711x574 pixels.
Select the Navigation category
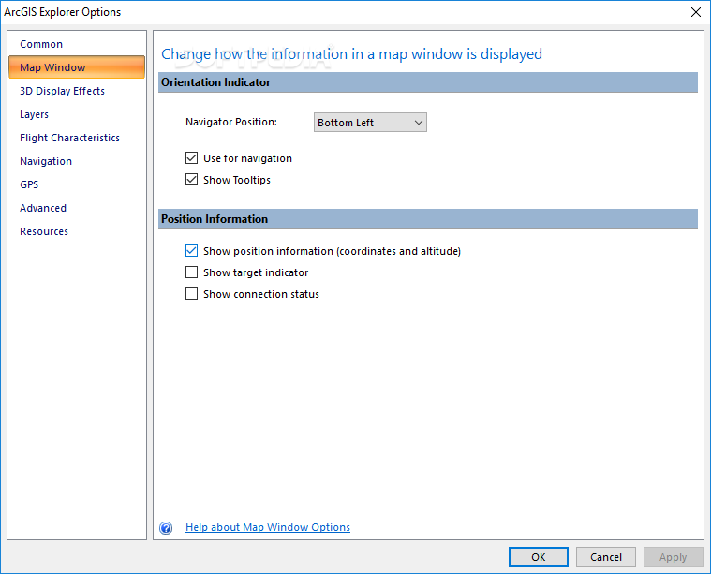point(46,161)
